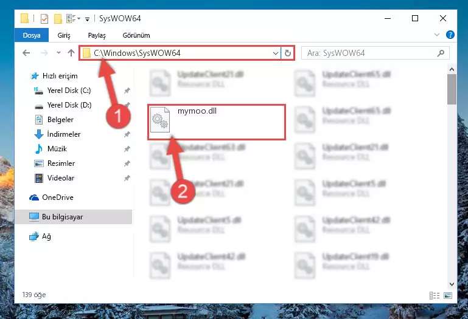Open the Paylaş ribbon tab
Image resolution: width=468 pixels, height=319 pixels.
97,35
